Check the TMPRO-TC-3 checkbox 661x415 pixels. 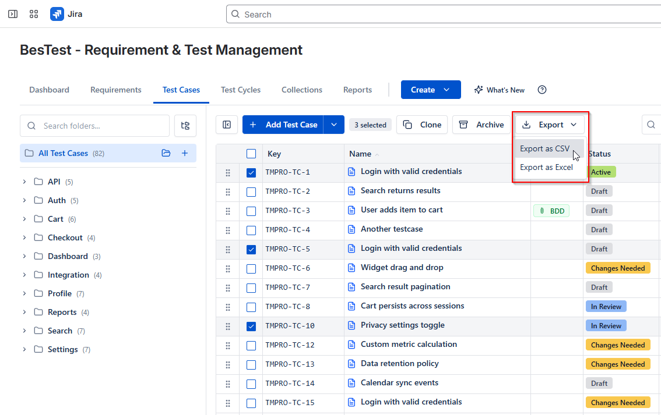coord(251,211)
